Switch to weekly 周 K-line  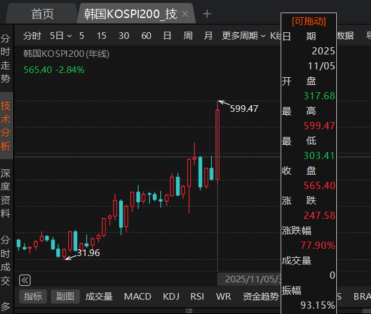(x=188, y=36)
